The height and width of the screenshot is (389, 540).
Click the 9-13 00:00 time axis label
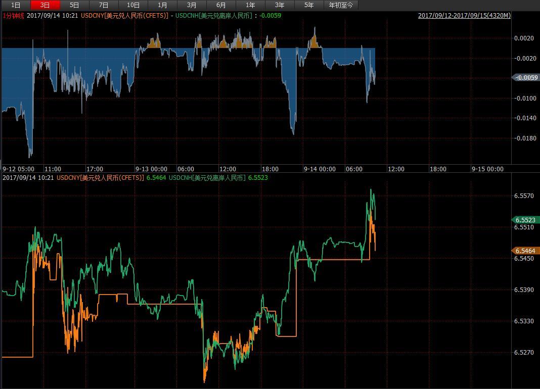coord(151,169)
